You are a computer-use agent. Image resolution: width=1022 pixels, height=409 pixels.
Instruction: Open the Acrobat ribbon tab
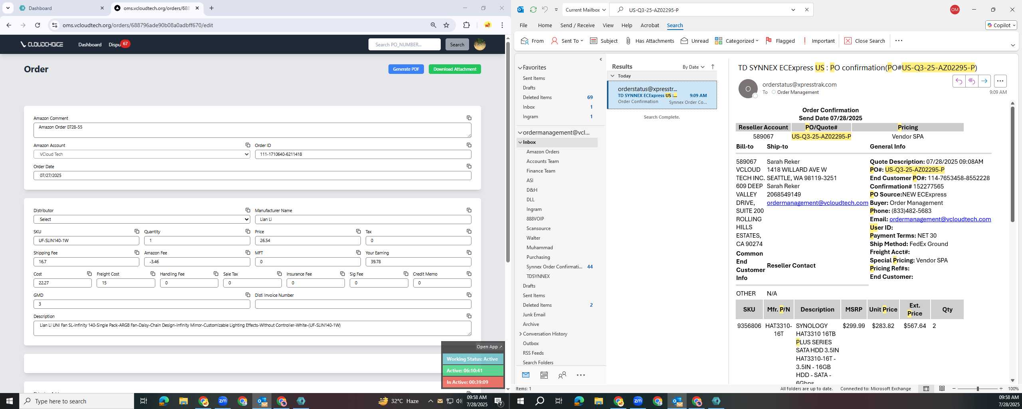[x=650, y=25]
